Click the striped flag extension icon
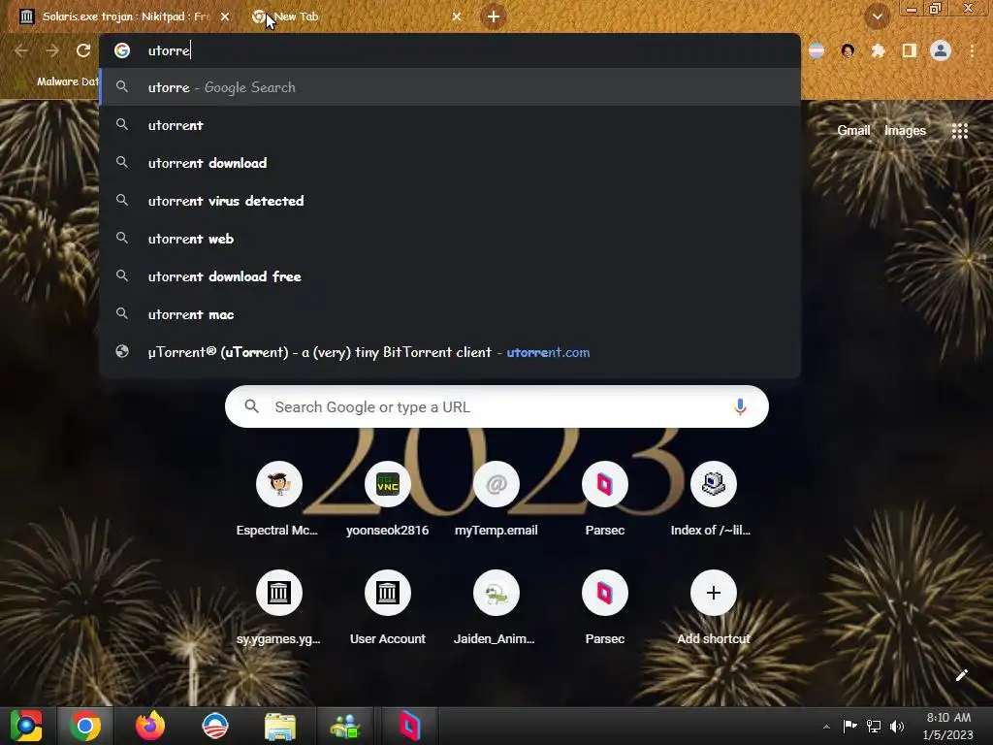 click(x=817, y=50)
